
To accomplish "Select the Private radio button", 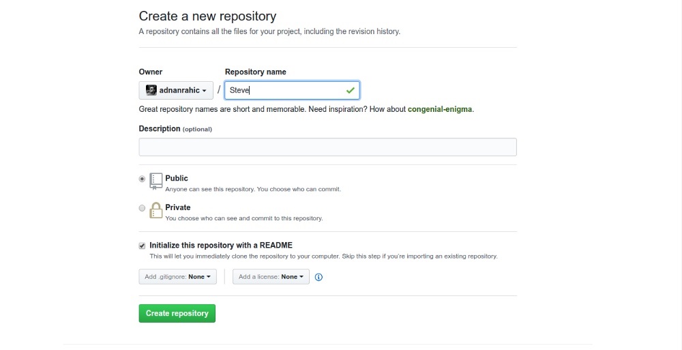I will [x=142, y=208].
